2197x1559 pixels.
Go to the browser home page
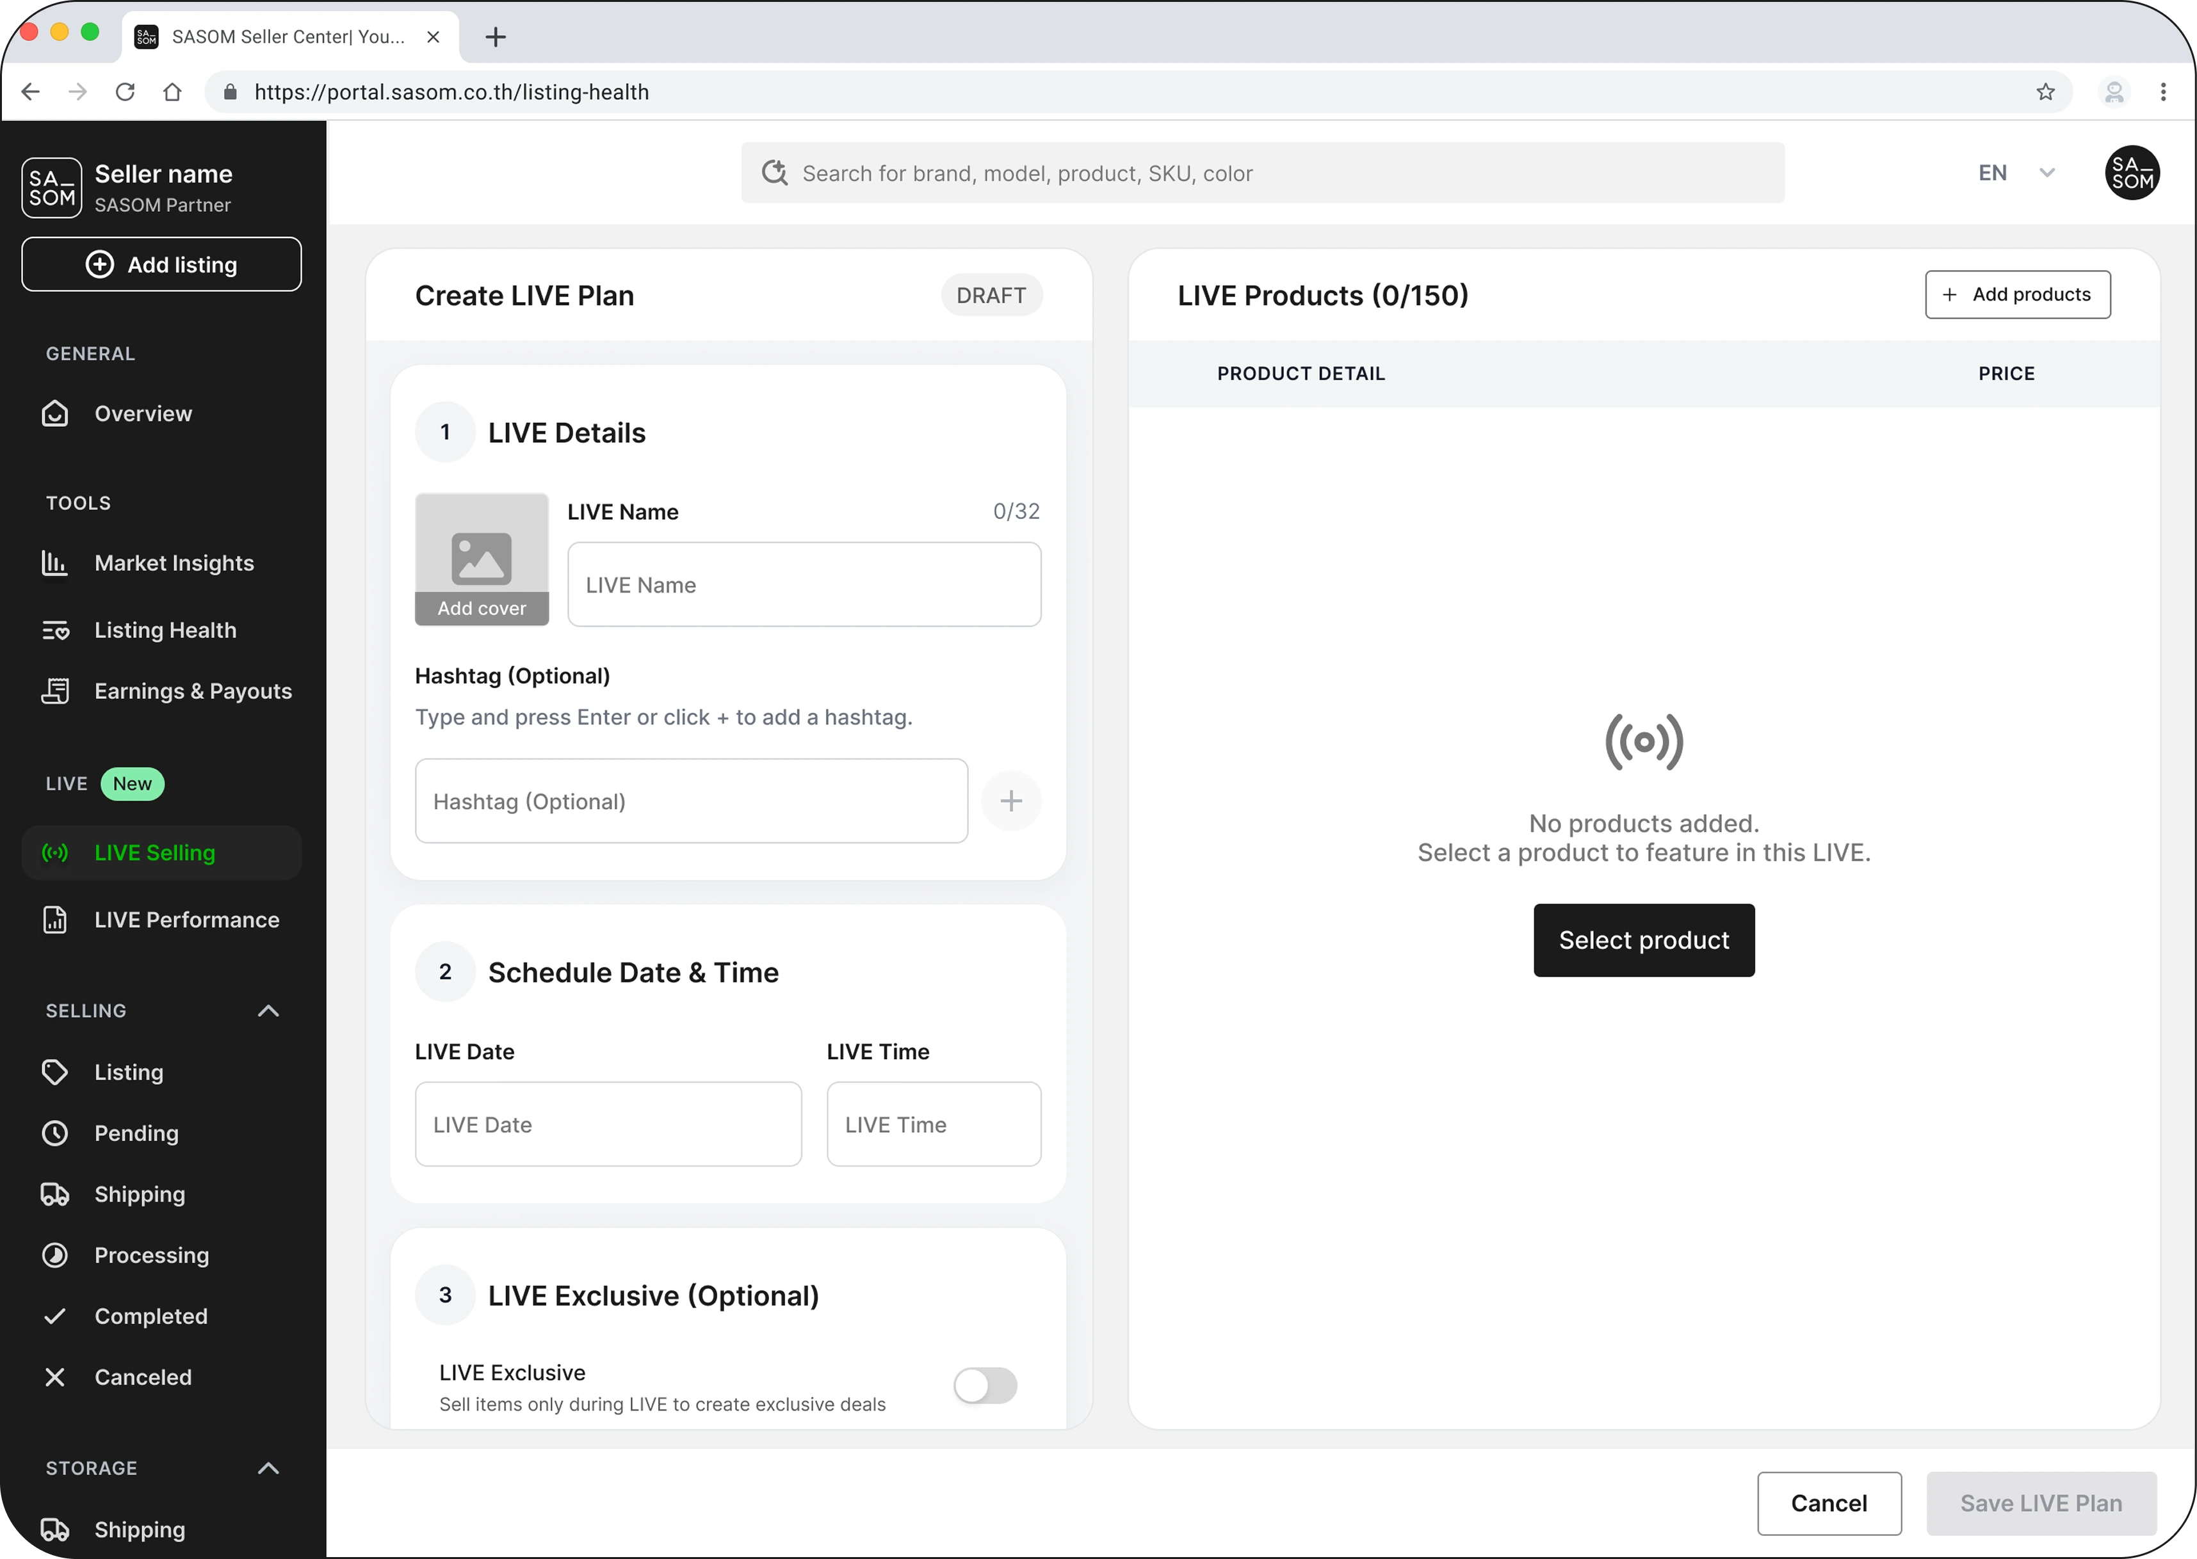(172, 92)
